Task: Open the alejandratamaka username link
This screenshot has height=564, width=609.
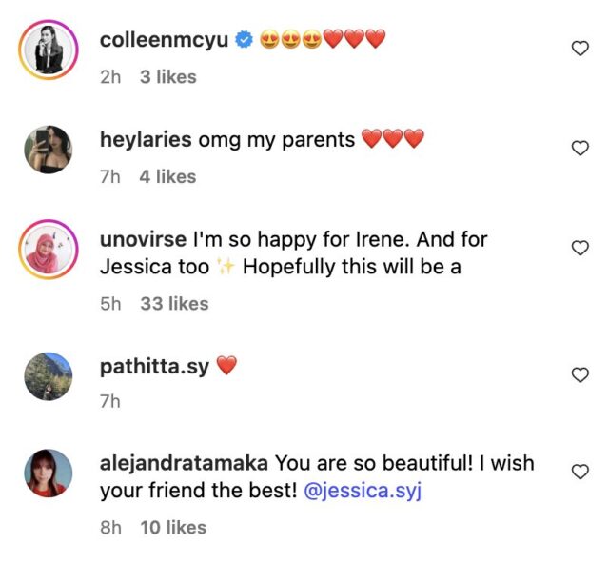Action: (x=184, y=464)
